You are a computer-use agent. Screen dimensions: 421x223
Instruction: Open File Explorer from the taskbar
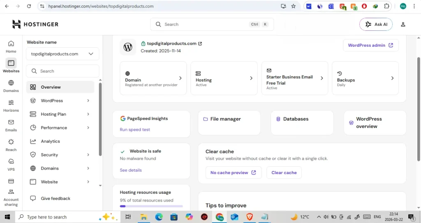[x=143, y=217]
